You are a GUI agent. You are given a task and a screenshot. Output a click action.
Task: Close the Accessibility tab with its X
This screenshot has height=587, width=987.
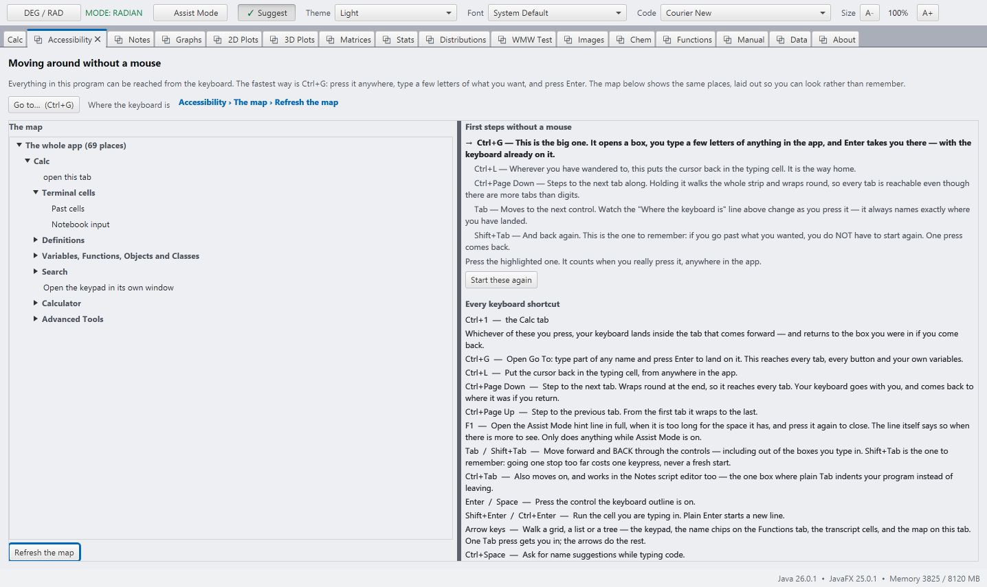[x=98, y=39]
